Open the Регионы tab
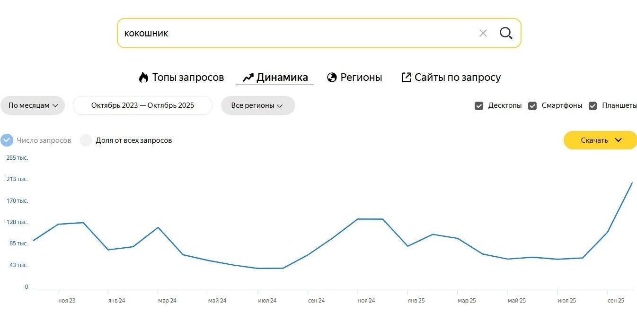637x321 pixels. coord(361,78)
